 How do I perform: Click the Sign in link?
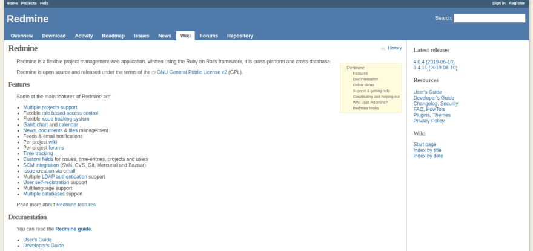coord(498,3)
